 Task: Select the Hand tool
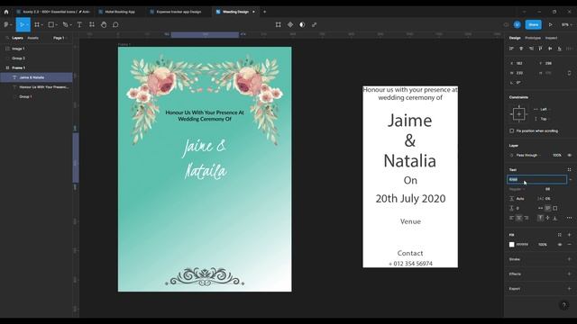coord(104,24)
